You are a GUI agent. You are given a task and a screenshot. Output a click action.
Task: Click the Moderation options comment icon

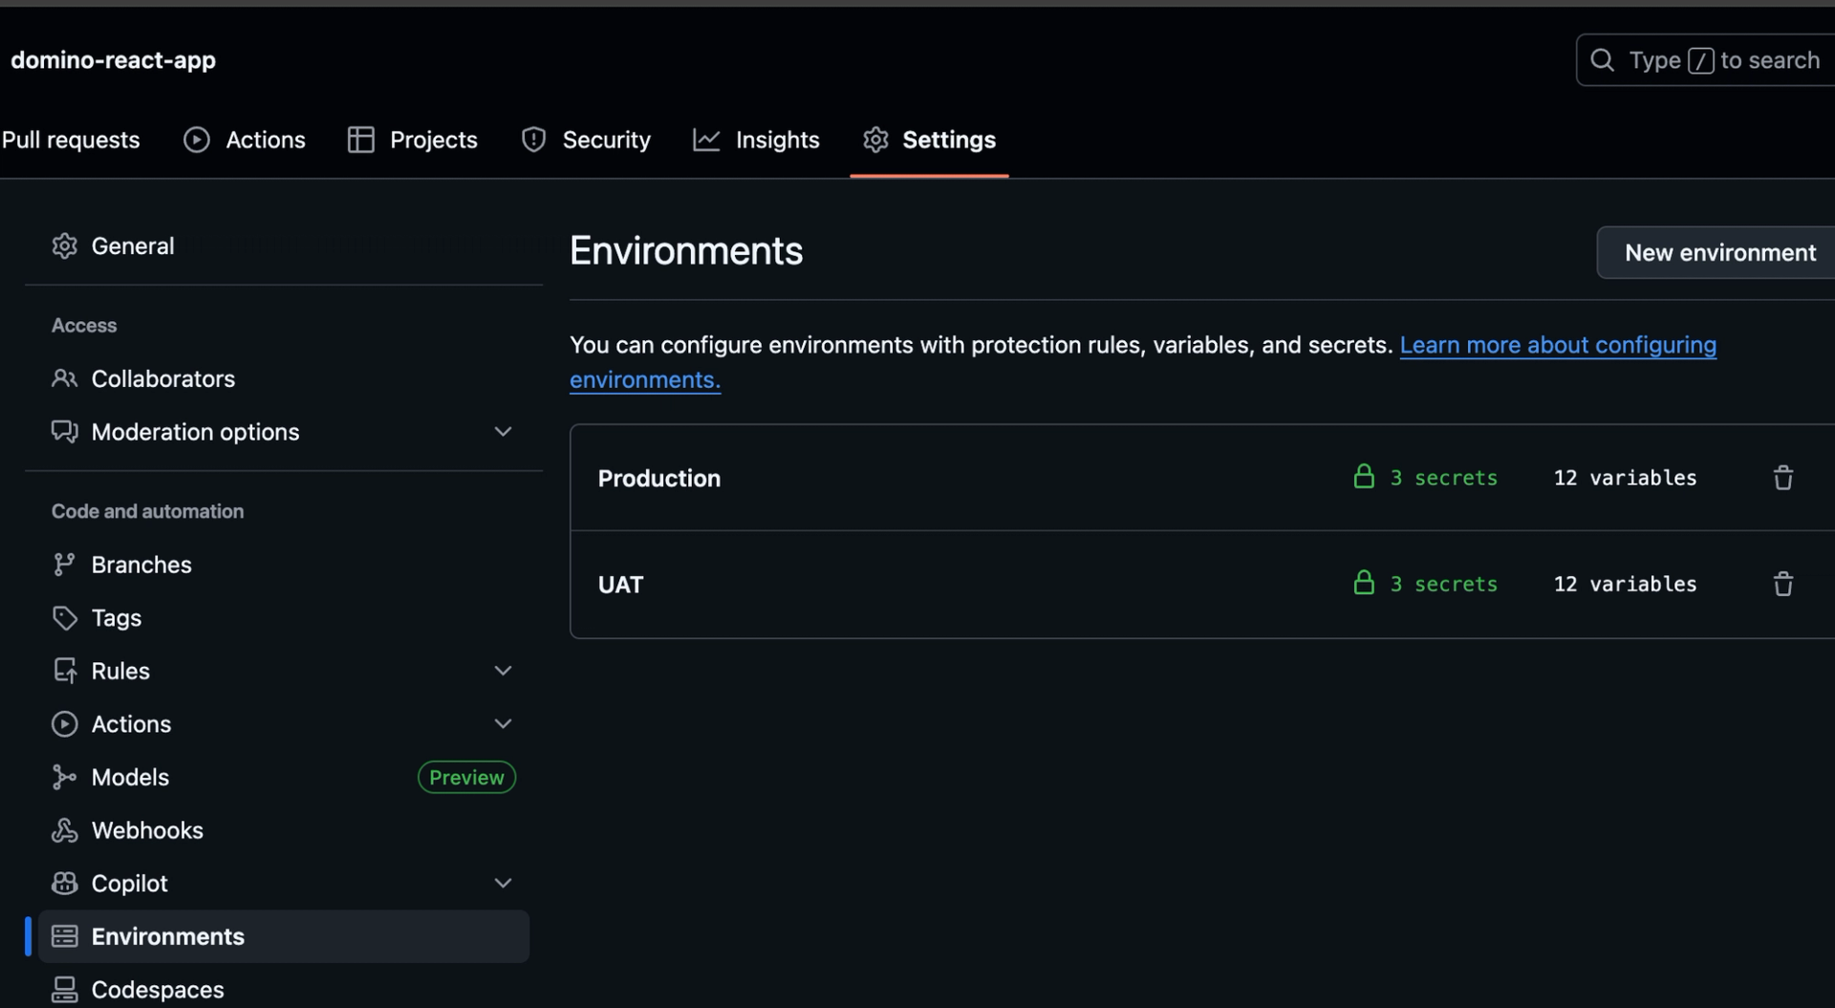pyautogui.click(x=64, y=432)
